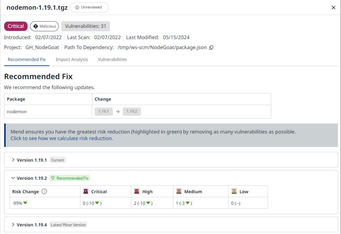Click the copy path icon next to package.json

click(211, 48)
